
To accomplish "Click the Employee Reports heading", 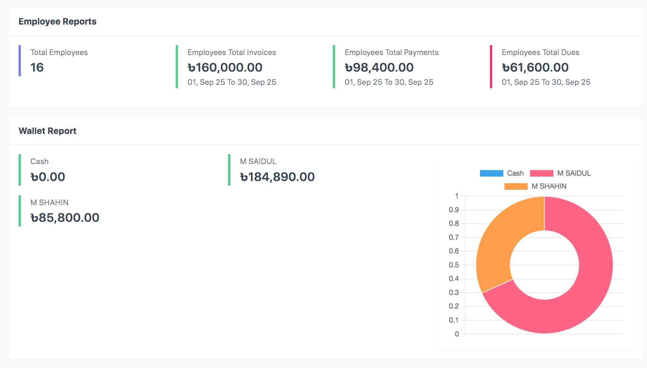I will [57, 22].
